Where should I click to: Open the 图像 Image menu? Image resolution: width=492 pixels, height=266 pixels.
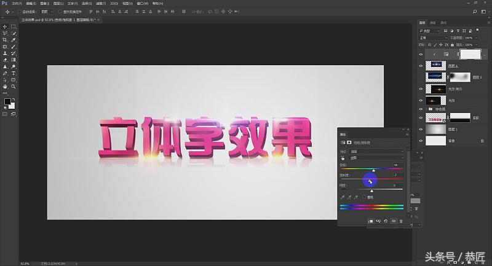point(44,4)
